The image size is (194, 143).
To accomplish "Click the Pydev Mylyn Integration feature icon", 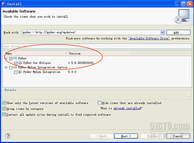I will tap(20, 72).
